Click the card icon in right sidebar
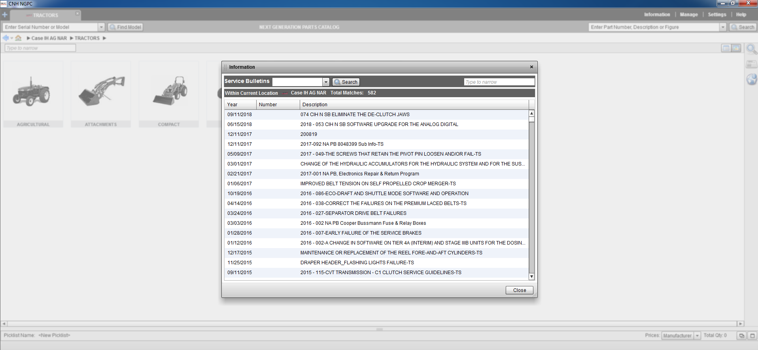The width and height of the screenshot is (758, 350). tap(751, 64)
